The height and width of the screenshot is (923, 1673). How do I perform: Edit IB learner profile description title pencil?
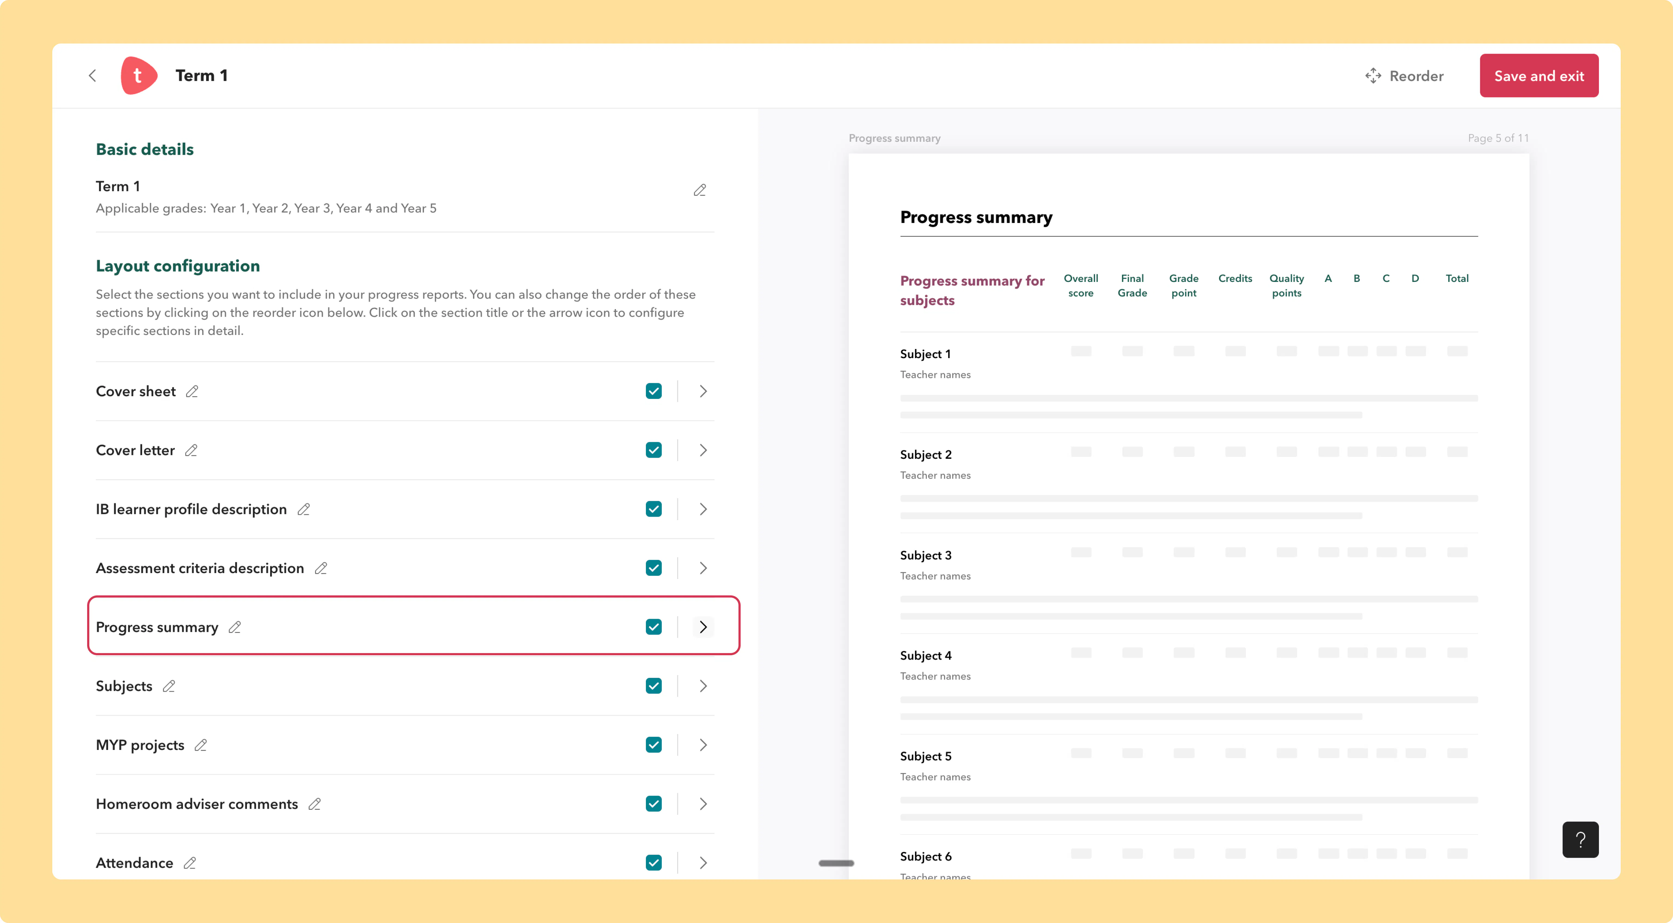coord(303,510)
